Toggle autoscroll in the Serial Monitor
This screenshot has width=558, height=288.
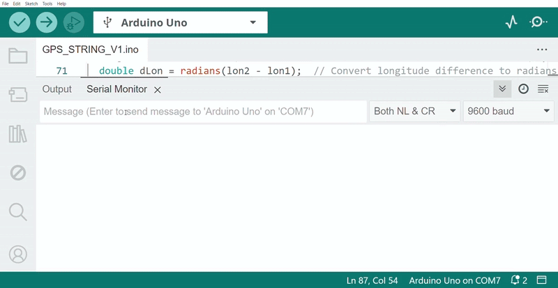(x=502, y=89)
